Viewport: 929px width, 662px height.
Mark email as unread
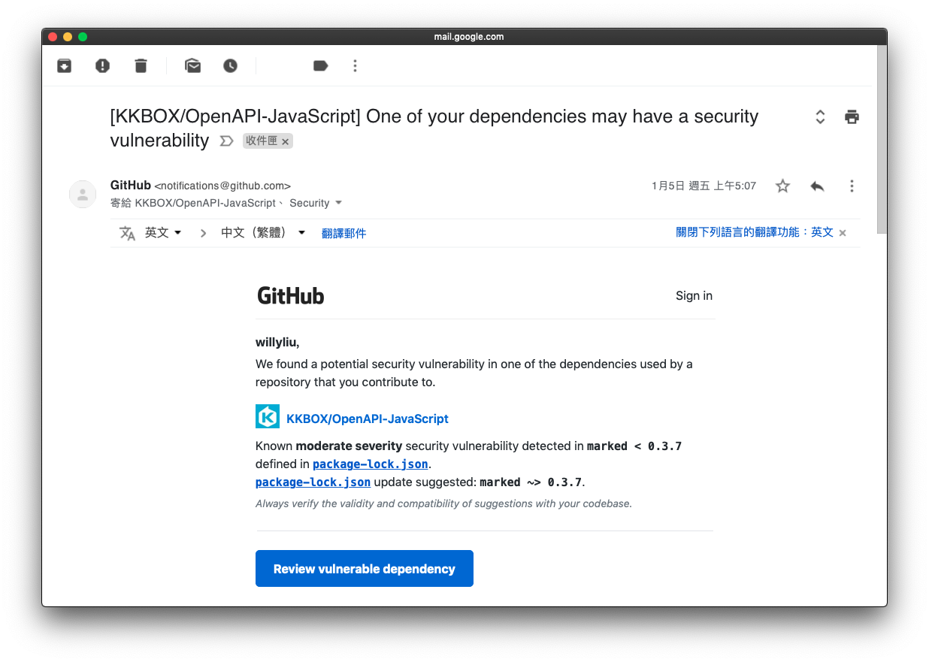click(x=193, y=66)
